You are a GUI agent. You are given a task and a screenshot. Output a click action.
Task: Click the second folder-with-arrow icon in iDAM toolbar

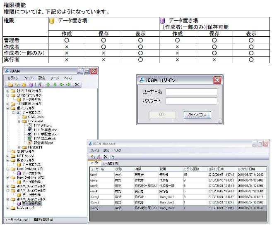coord(17,85)
